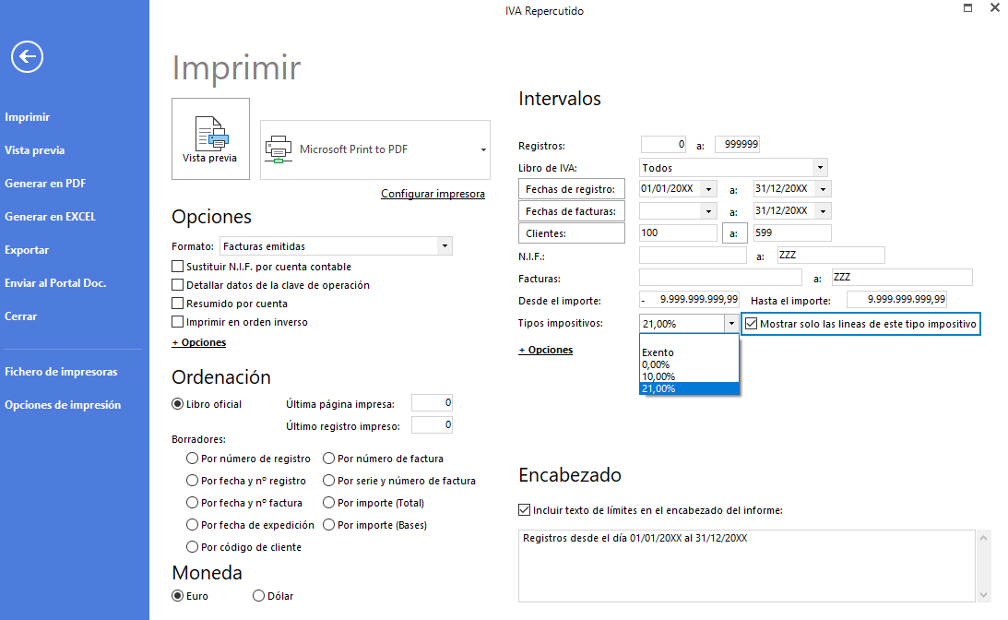
Task: Enable Sustituir N.I.F. por cuenta contable
Action: pyautogui.click(x=178, y=267)
